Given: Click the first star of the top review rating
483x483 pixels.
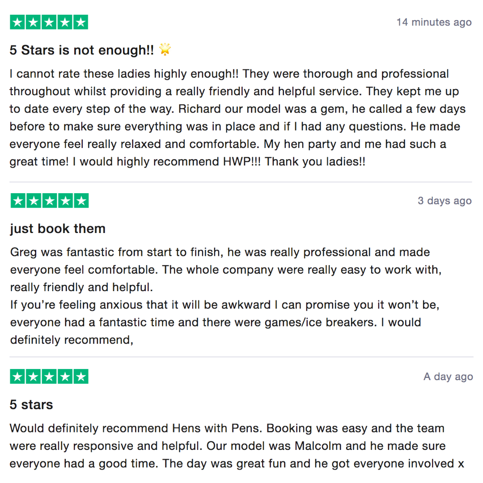Looking at the screenshot, I should (18, 22).
